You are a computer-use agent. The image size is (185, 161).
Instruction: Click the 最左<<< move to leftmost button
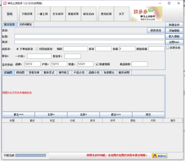coord(18,115)
